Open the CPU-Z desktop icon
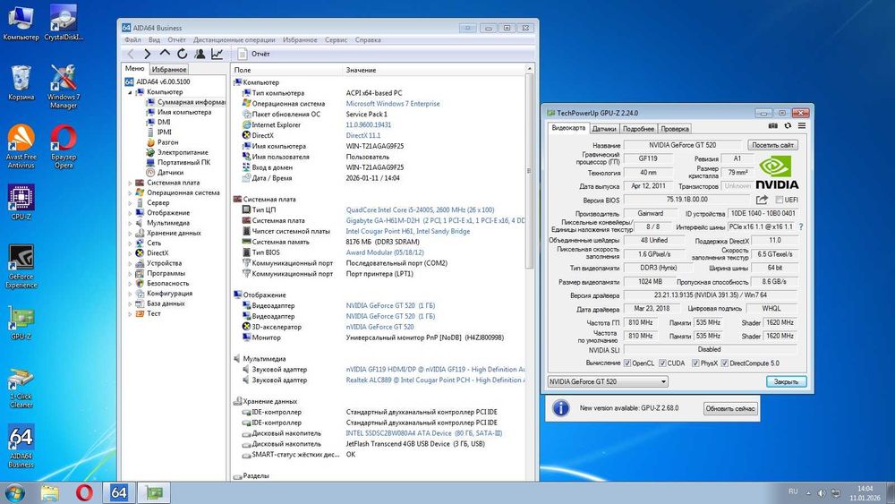The image size is (895, 504). (21, 202)
